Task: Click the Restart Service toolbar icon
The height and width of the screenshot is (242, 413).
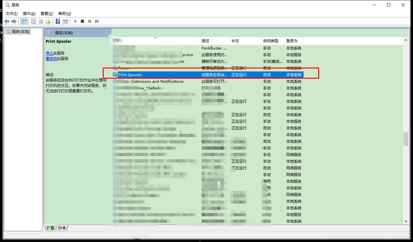Action: 97,21
